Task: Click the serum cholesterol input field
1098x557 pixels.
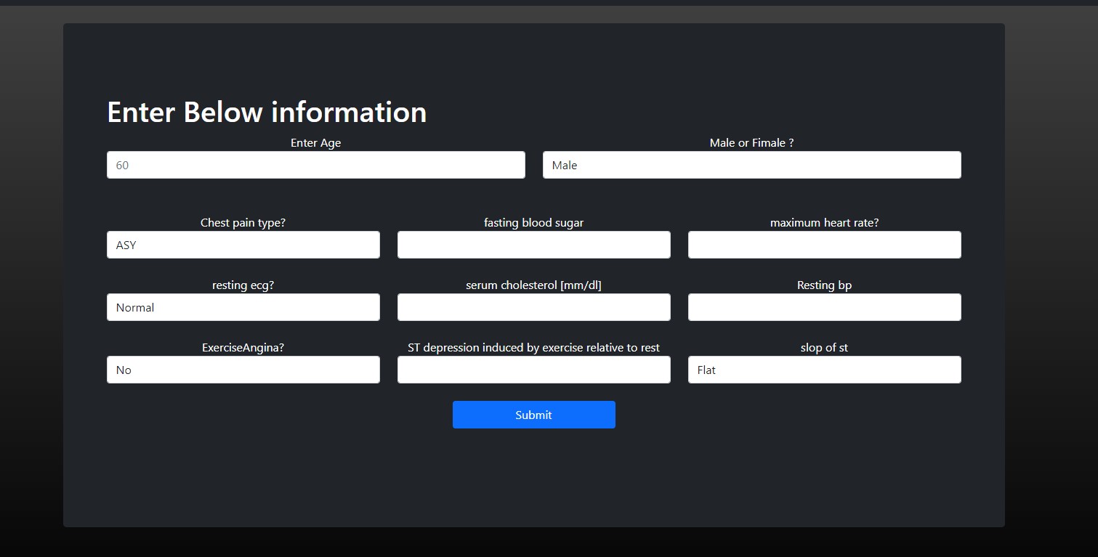Action: [533, 307]
